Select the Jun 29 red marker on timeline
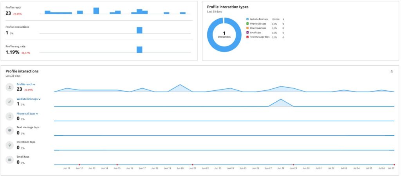Image resolution: width=401 pixels, height=176 pixels. [x=293, y=165]
